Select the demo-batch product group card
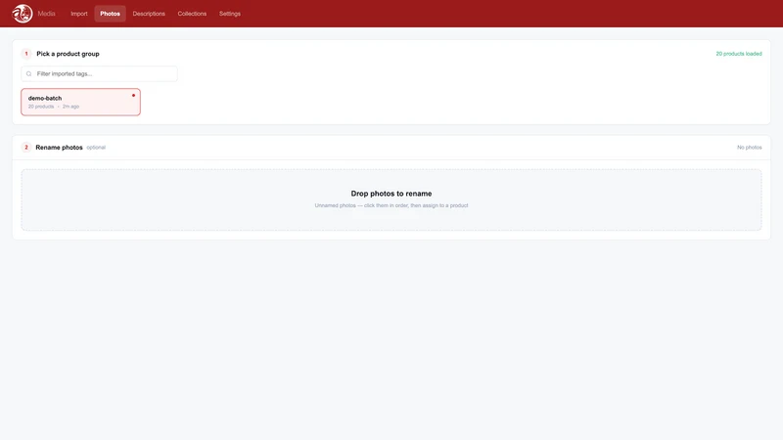Viewport: 783px width, 440px height. point(80,102)
